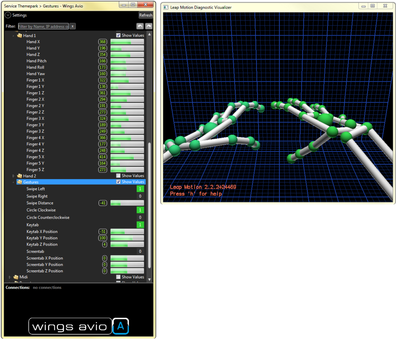
Task: Clear the filter with the x button
Action: [x=72, y=26]
